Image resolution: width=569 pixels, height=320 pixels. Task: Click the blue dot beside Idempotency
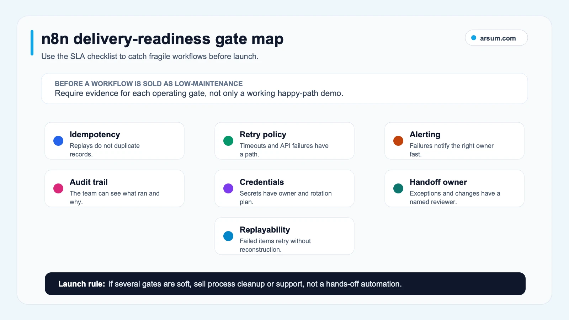click(58, 141)
